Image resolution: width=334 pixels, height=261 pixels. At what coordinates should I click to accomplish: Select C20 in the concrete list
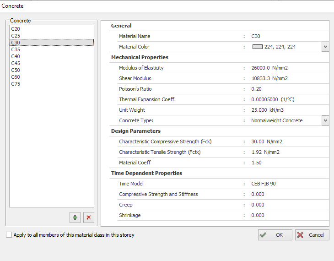point(16,29)
